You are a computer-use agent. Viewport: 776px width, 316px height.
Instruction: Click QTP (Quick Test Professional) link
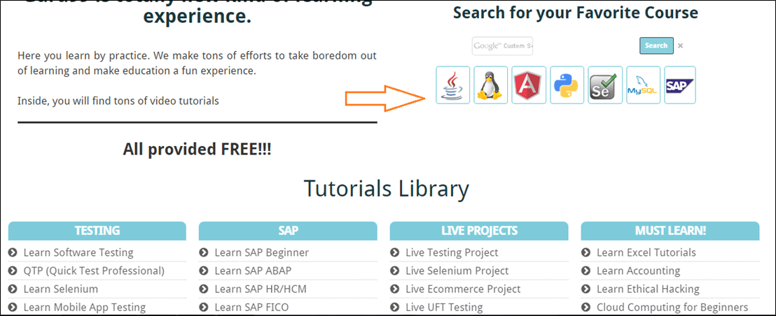[x=93, y=271]
